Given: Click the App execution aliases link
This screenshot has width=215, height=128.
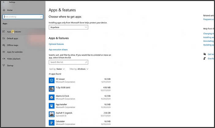Looking at the screenshot, I should (x=58, y=49).
